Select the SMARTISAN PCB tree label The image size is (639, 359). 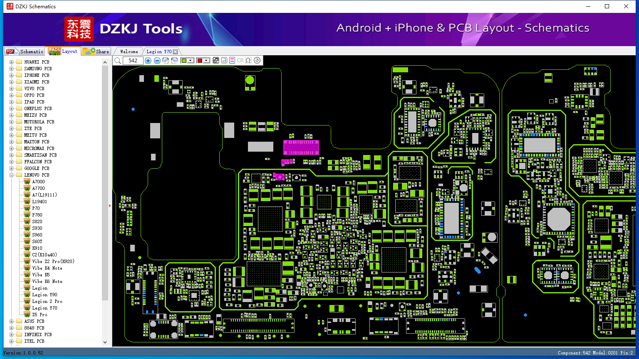(x=40, y=155)
